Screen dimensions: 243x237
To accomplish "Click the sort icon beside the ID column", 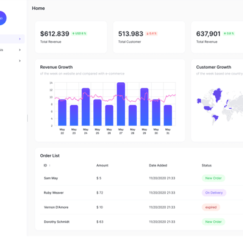I will coord(50,166).
